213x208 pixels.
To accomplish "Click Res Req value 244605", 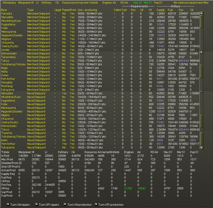I will click(x=50, y=185).
